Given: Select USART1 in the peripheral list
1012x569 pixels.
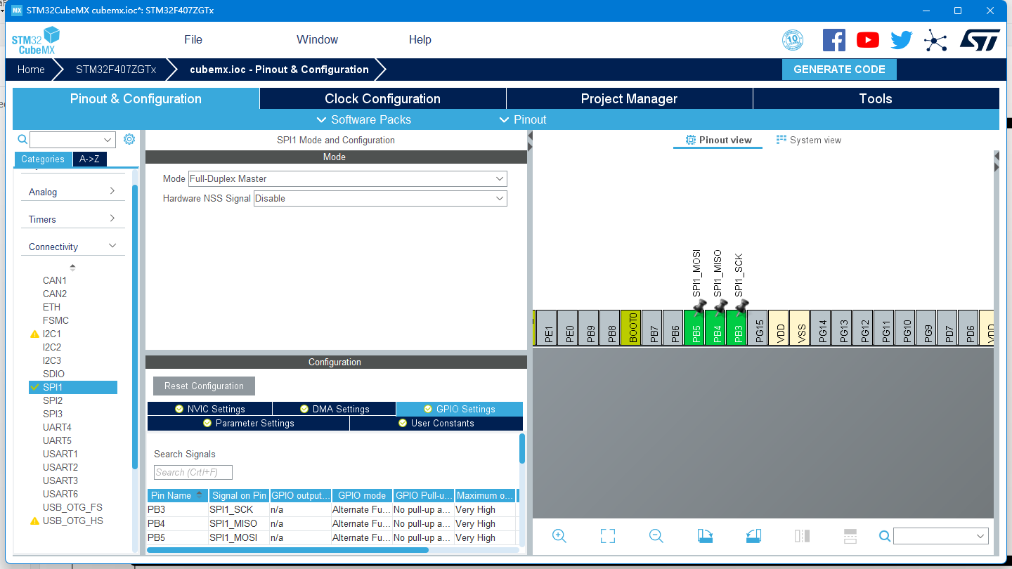Looking at the screenshot, I should [x=60, y=454].
